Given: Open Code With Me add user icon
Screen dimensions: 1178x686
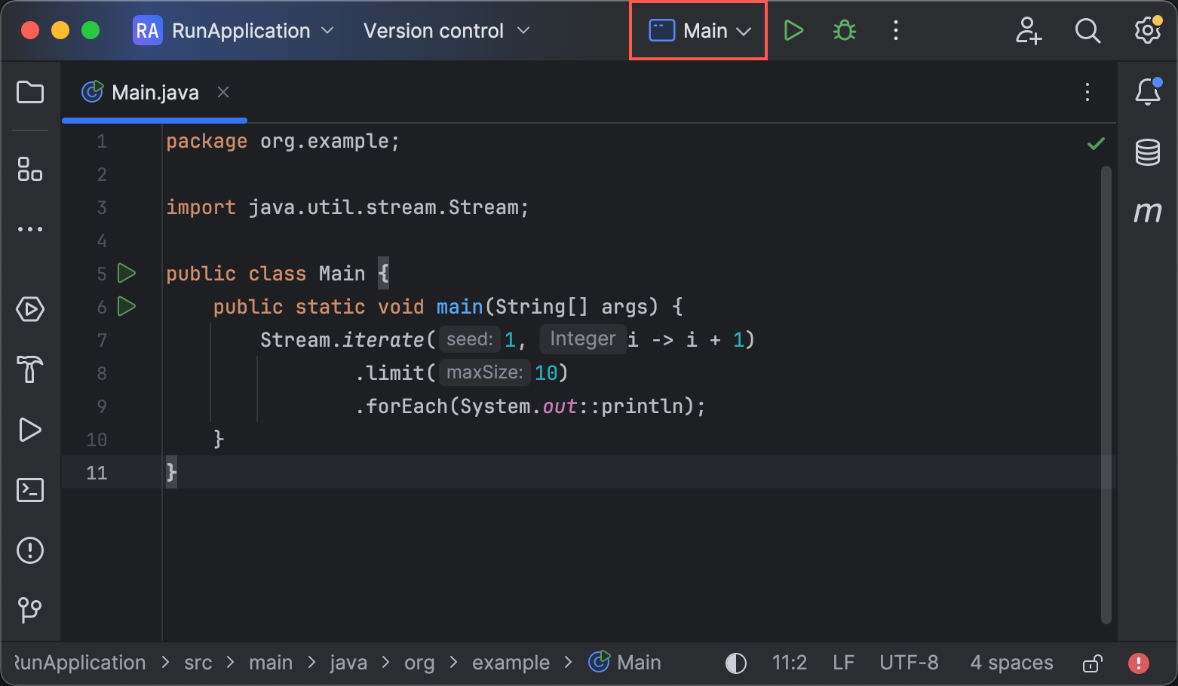Looking at the screenshot, I should coord(1028,30).
